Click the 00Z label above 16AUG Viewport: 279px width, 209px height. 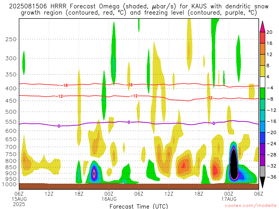point(109,194)
